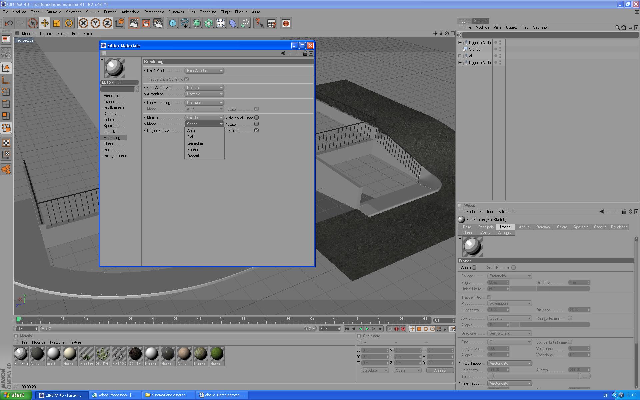Screen dimensions: 640x400
Task: Enable the Abilita checkbox in Tracce
Action: click(x=474, y=268)
